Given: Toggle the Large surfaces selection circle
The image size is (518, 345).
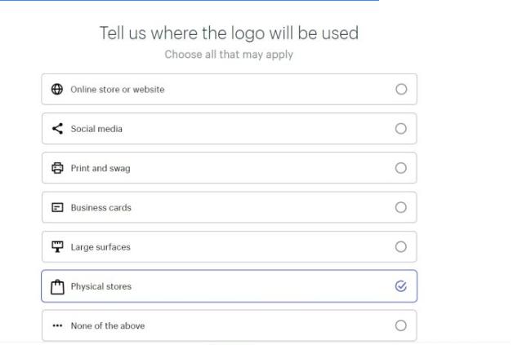Looking at the screenshot, I should point(400,247).
